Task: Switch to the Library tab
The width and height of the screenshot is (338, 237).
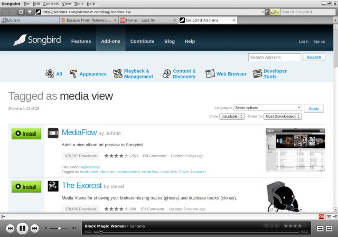Action: point(30,20)
